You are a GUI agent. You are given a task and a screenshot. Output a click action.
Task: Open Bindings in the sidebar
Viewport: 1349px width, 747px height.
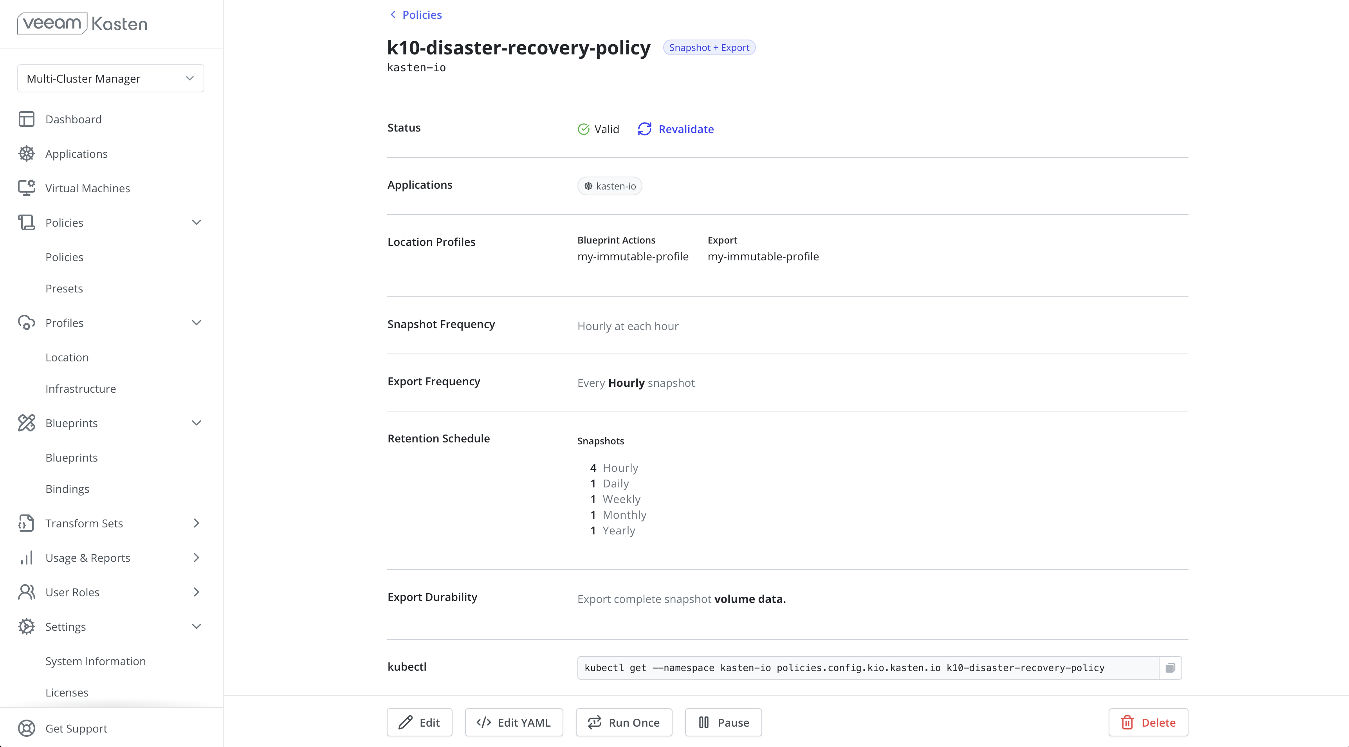click(67, 489)
